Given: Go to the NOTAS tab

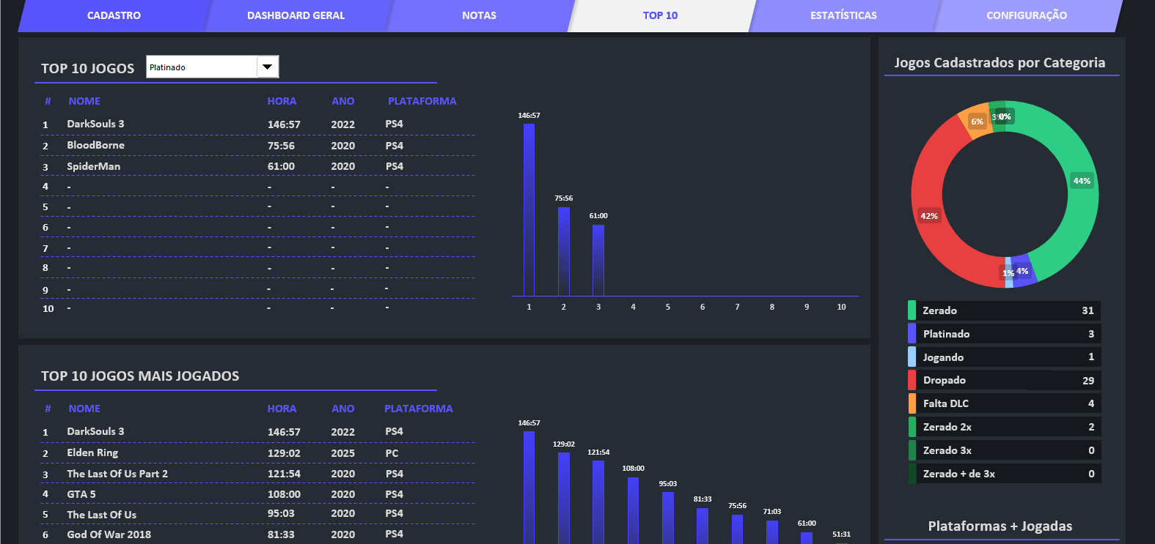Looking at the screenshot, I should [479, 15].
